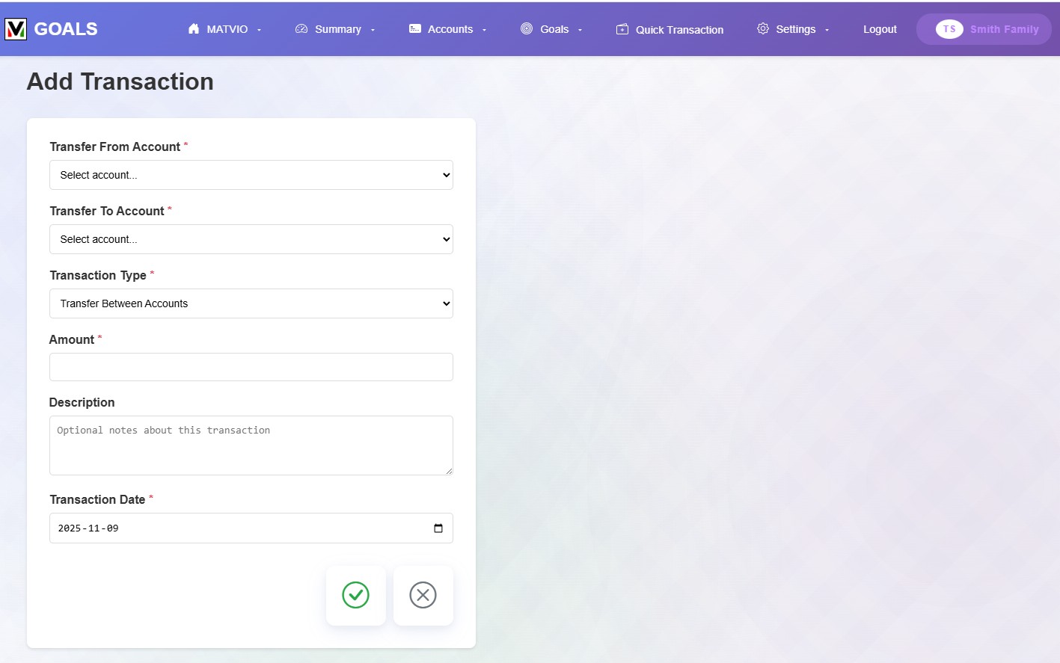Open the Summary menu
The width and height of the screenshot is (1060, 663).
[337, 29]
